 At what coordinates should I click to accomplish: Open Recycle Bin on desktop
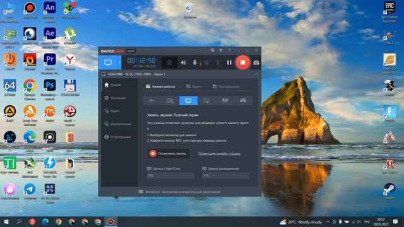(x=190, y=8)
